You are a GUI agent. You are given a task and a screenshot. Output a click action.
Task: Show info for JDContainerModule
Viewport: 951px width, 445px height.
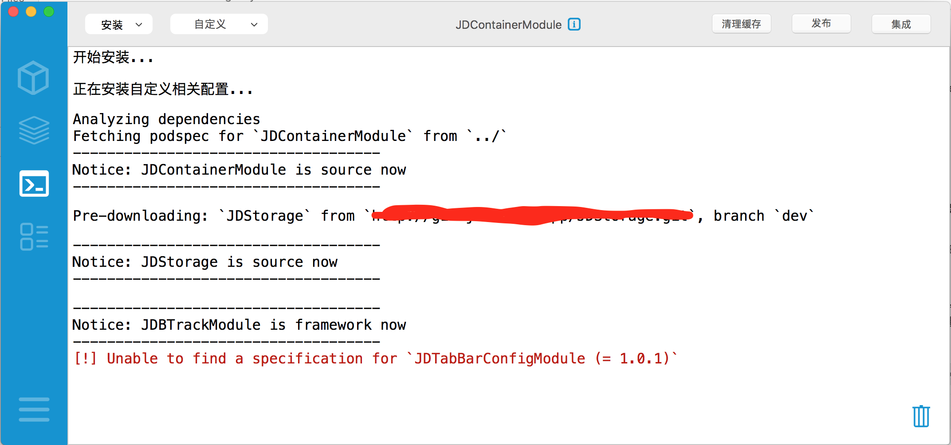click(574, 24)
